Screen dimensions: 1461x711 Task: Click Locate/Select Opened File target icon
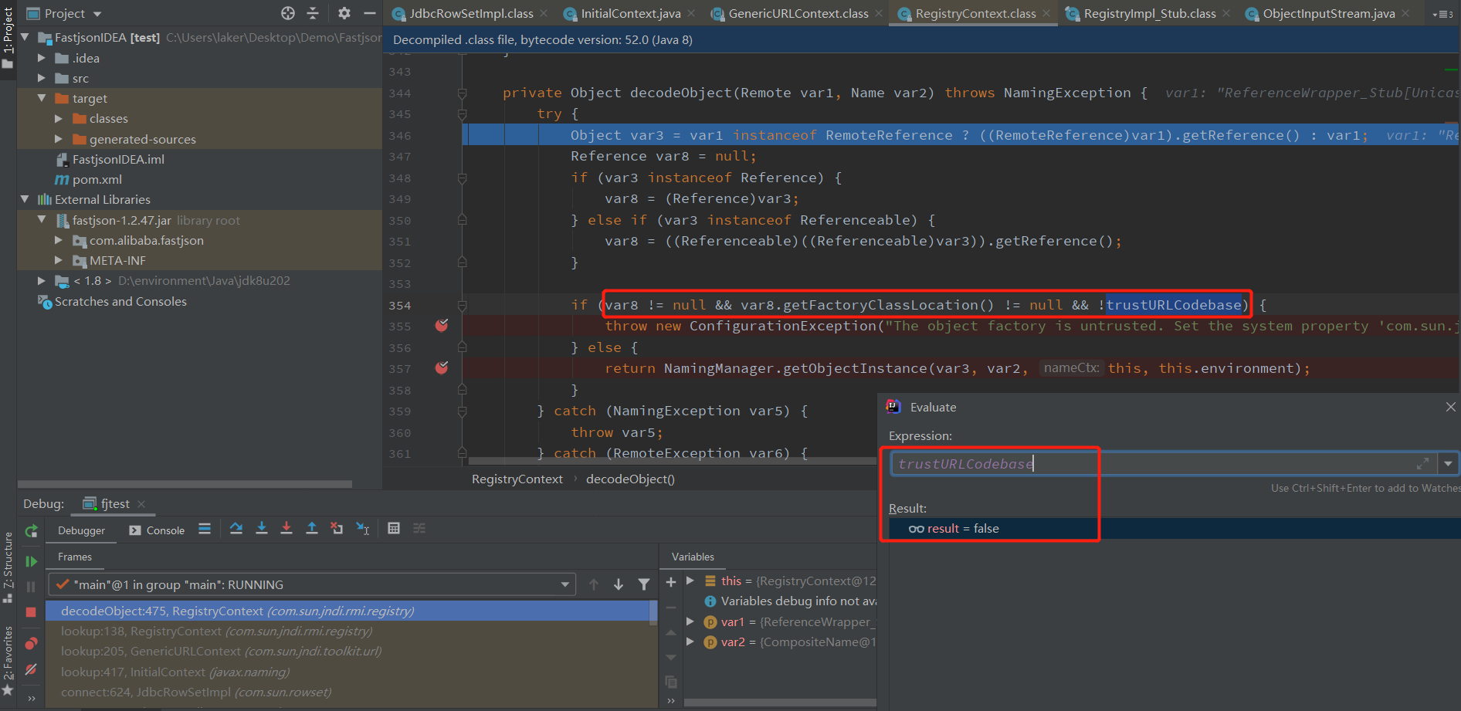(x=288, y=13)
